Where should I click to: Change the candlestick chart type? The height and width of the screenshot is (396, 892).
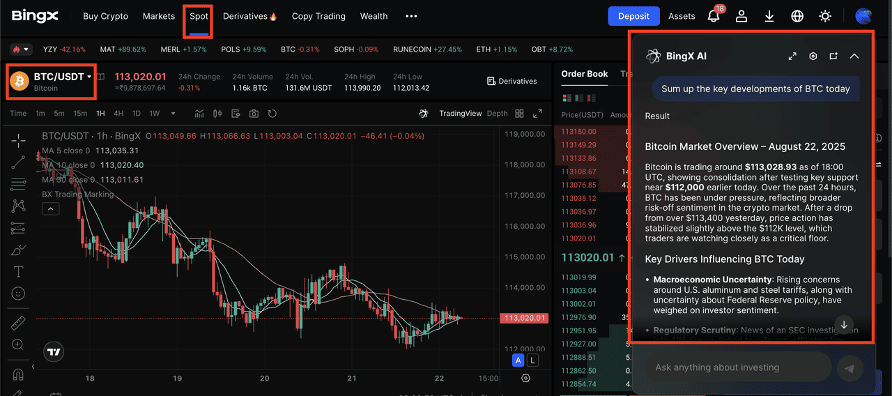(217, 114)
